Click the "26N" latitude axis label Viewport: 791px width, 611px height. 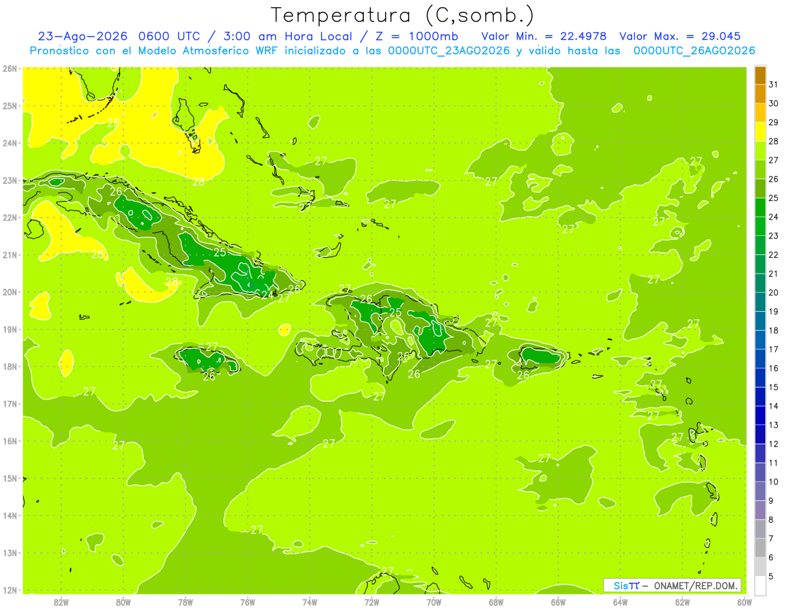coord(10,69)
